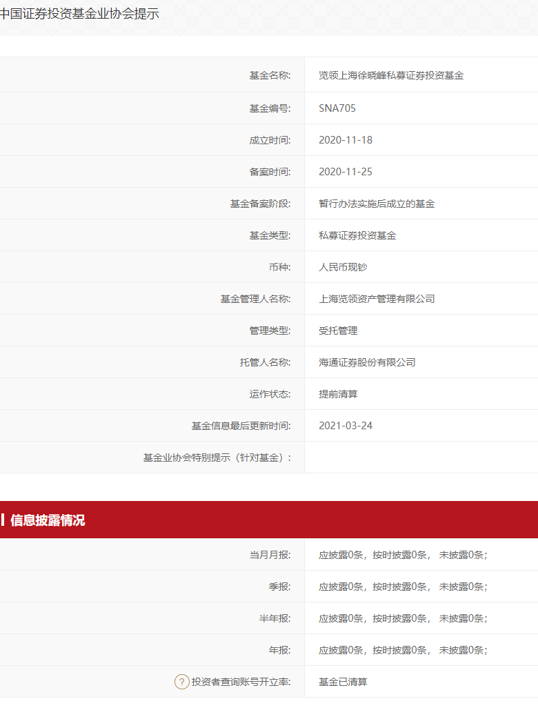
Task: Click the 私募证券投资基金 fund type value
Action: [x=357, y=235]
